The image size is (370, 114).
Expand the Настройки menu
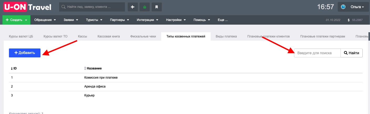(x=176, y=20)
